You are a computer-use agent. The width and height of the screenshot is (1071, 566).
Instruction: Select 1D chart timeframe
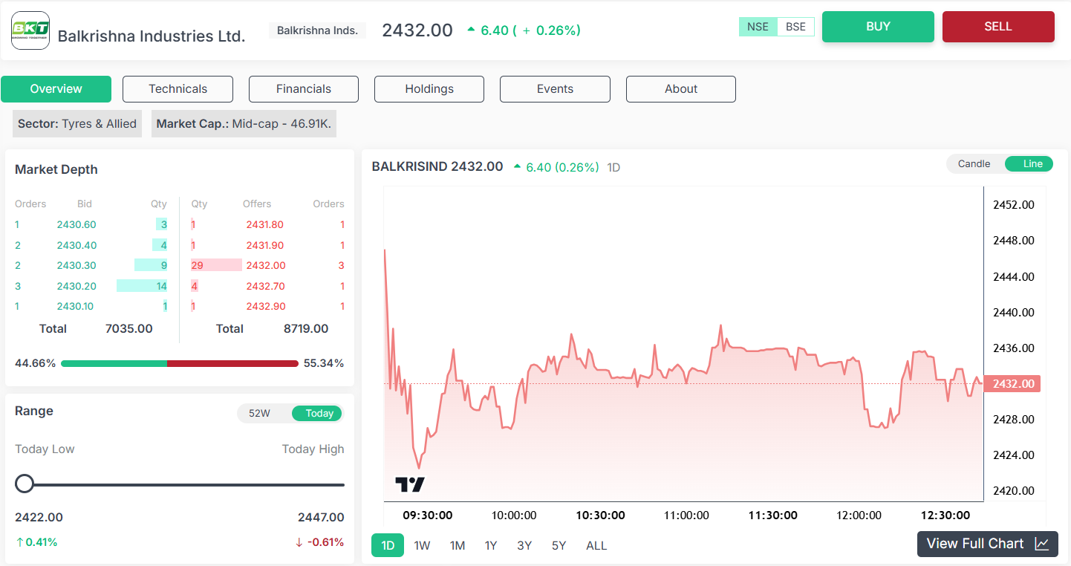[388, 545]
